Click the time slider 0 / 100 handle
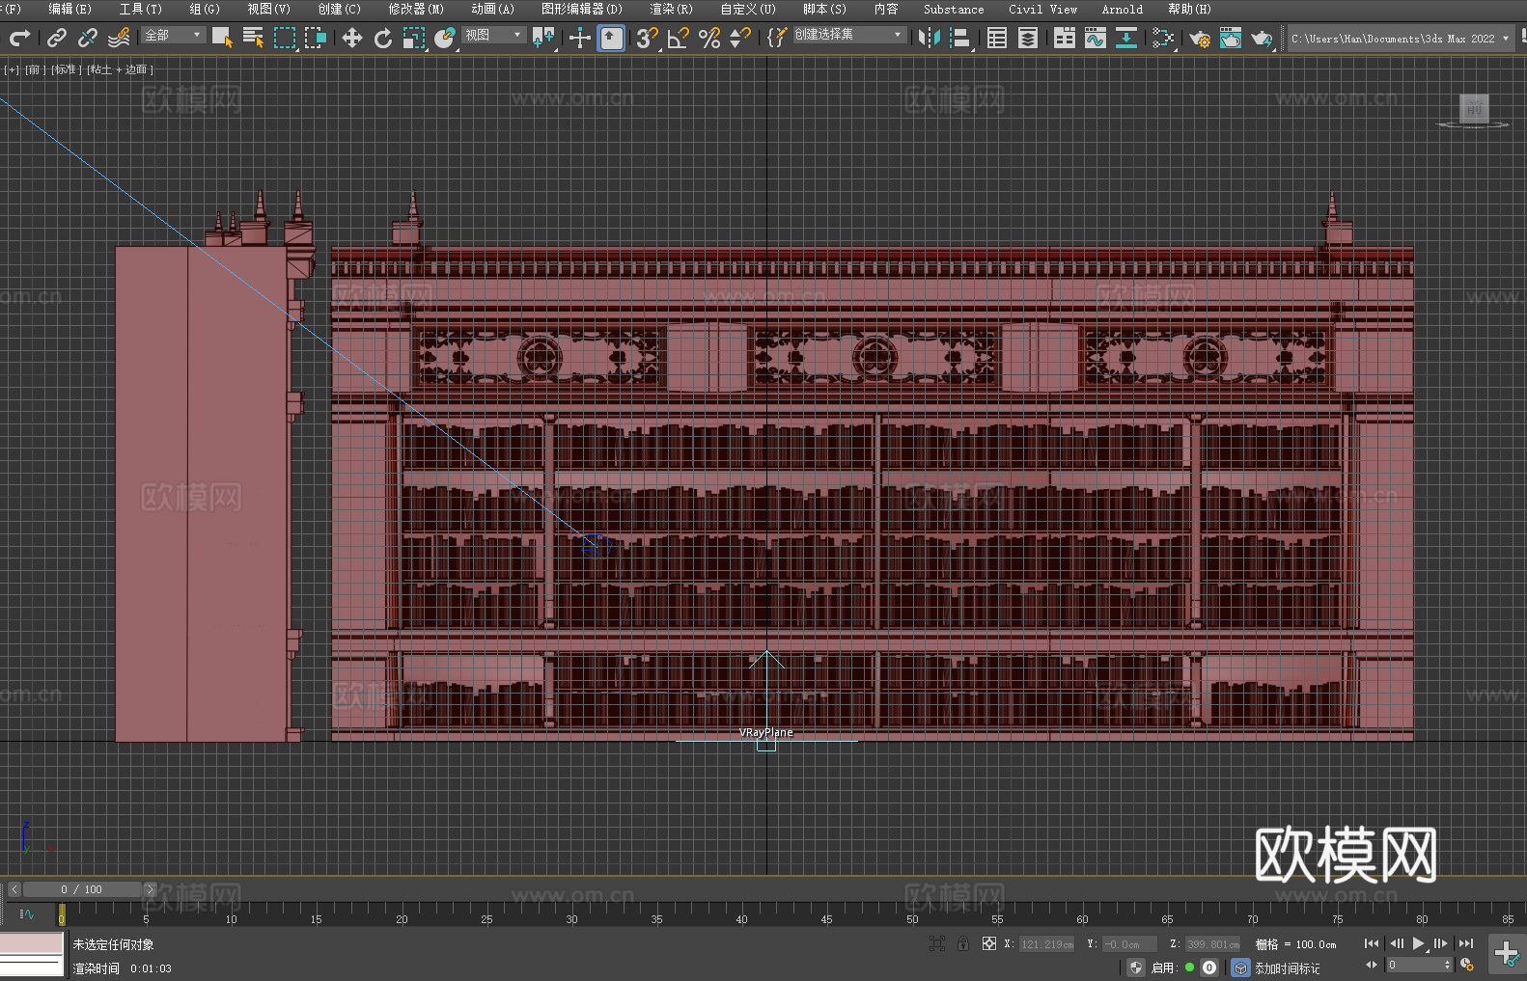 tap(82, 889)
